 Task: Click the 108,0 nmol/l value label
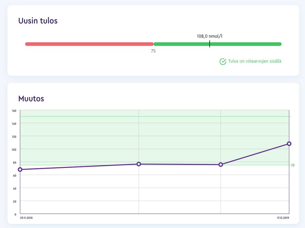[209, 36]
